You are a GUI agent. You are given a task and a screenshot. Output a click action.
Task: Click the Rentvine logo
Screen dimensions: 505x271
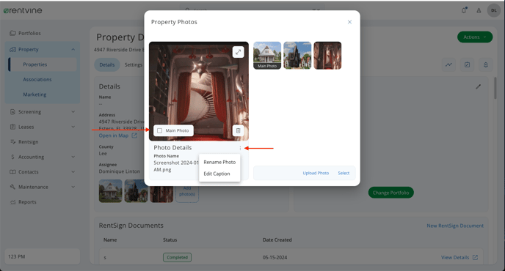point(23,10)
